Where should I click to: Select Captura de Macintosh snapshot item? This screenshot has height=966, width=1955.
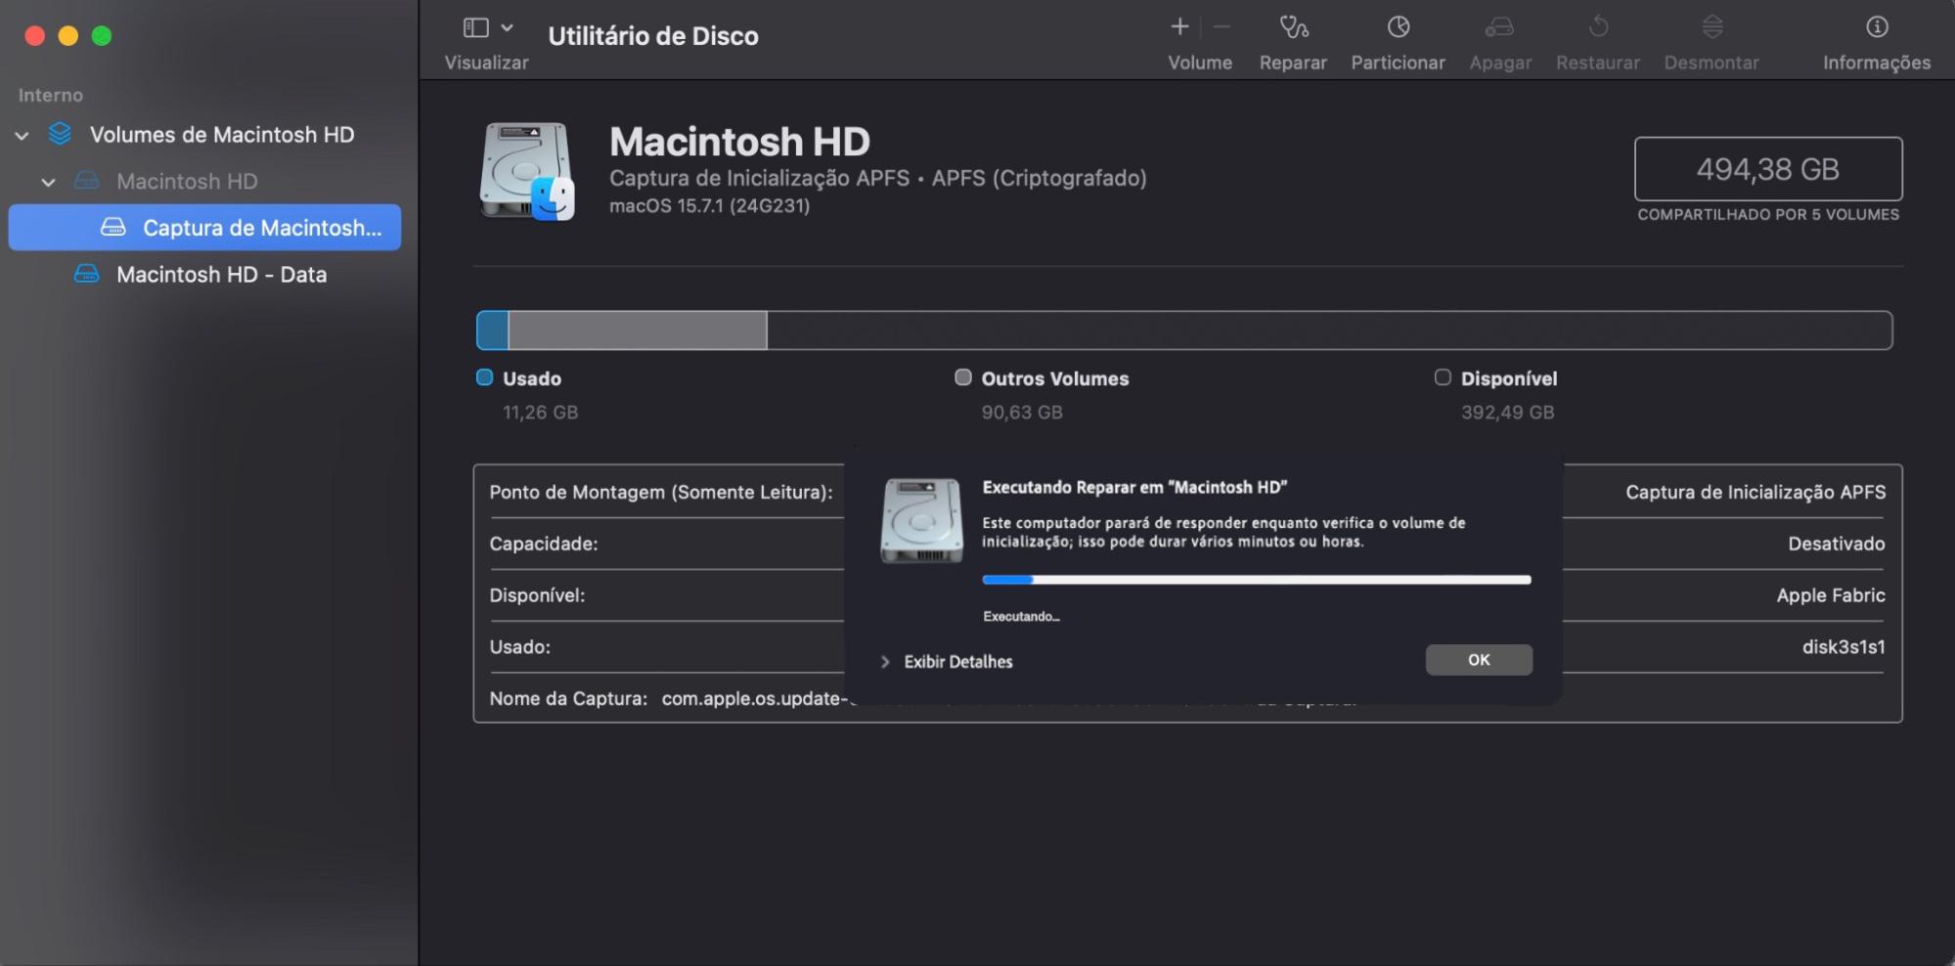tap(261, 228)
